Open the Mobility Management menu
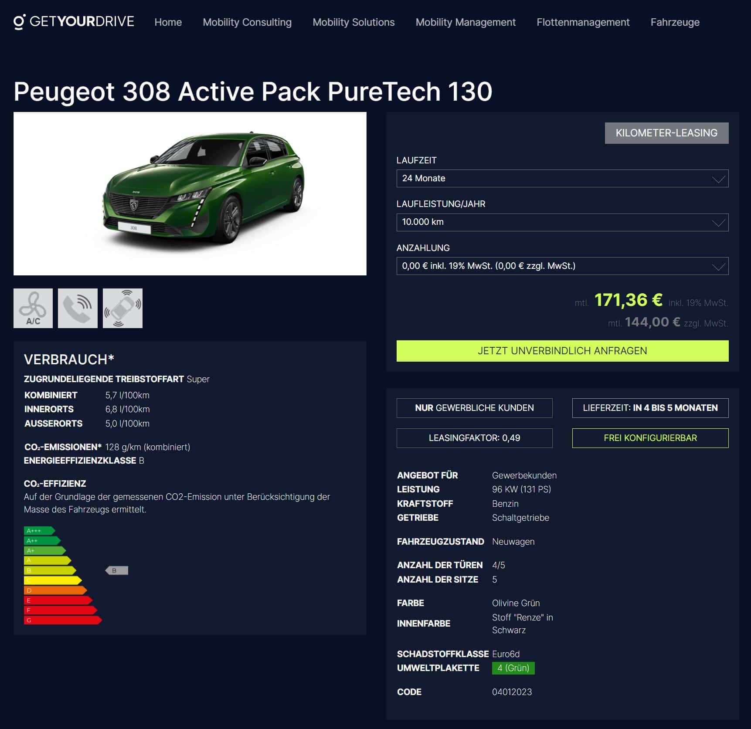 click(466, 22)
